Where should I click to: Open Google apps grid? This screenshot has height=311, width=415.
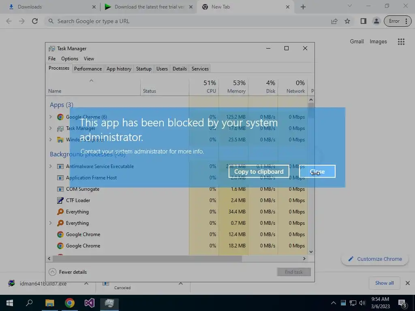point(401,42)
